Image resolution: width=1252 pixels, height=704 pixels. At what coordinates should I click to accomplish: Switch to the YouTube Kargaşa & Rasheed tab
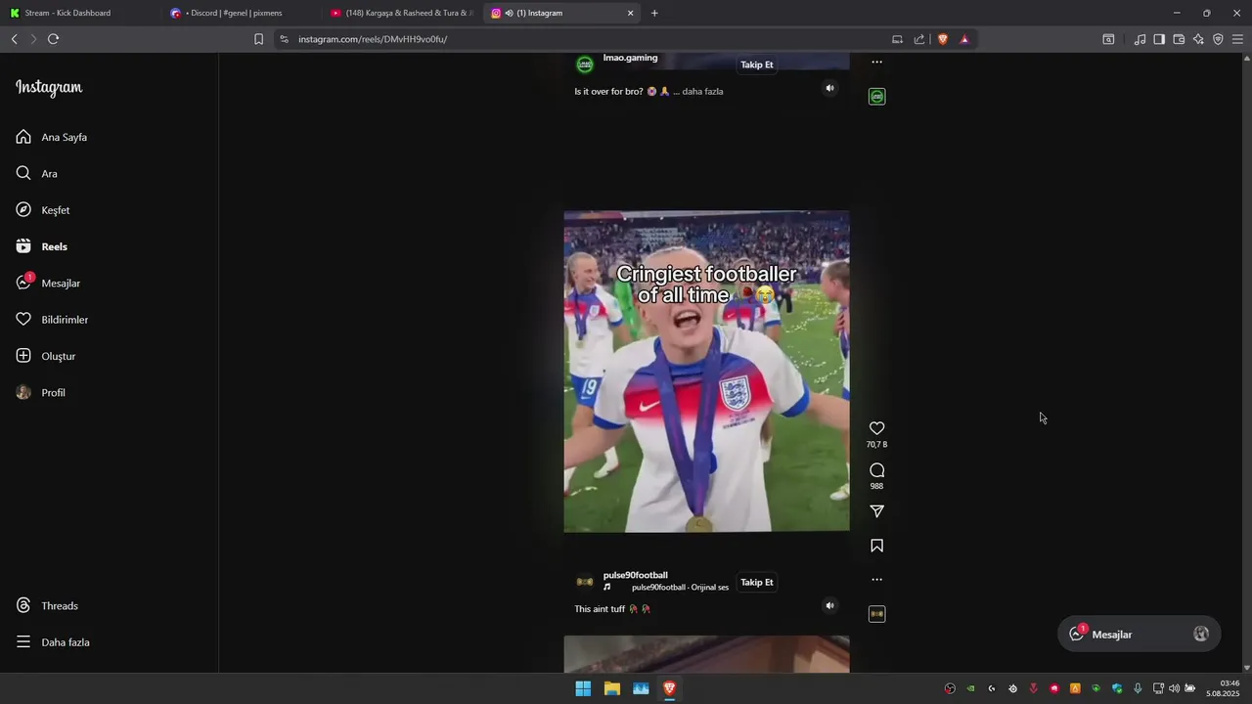pos(402,13)
